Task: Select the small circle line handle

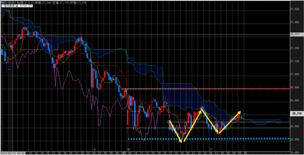Action: point(168,122)
